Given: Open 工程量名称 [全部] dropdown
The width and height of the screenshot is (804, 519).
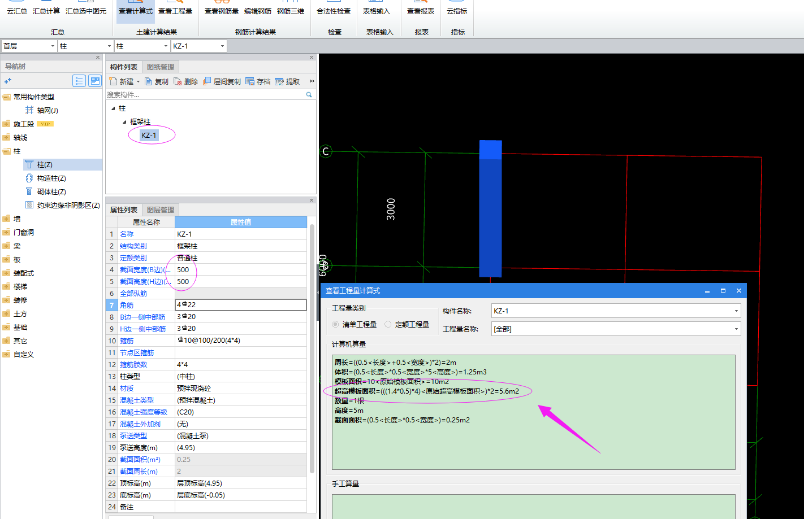Looking at the screenshot, I should click(736, 329).
